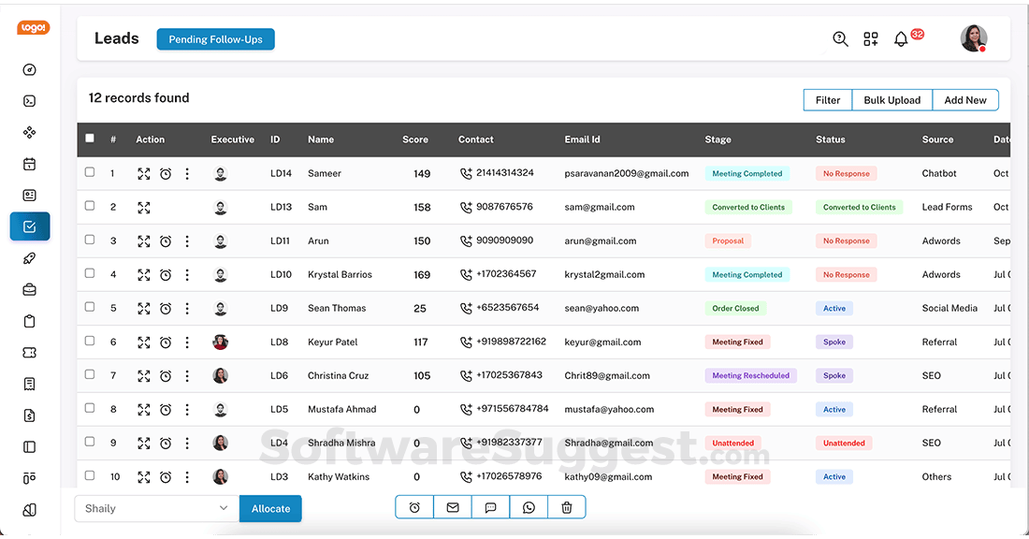Screen dimensions: 1029x539
Task: Set a reminder using the alarm icon below
Action: [x=413, y=507]
